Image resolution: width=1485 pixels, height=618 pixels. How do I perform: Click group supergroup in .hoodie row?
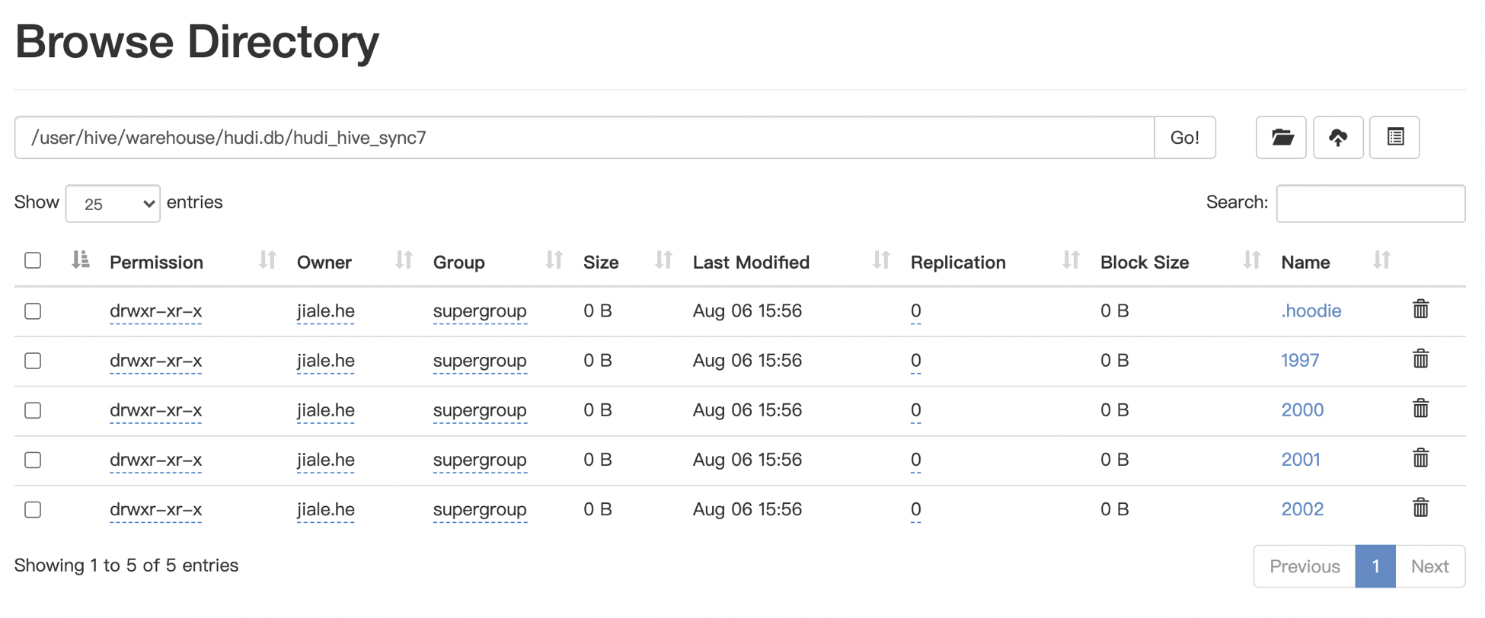coord(480,311)
